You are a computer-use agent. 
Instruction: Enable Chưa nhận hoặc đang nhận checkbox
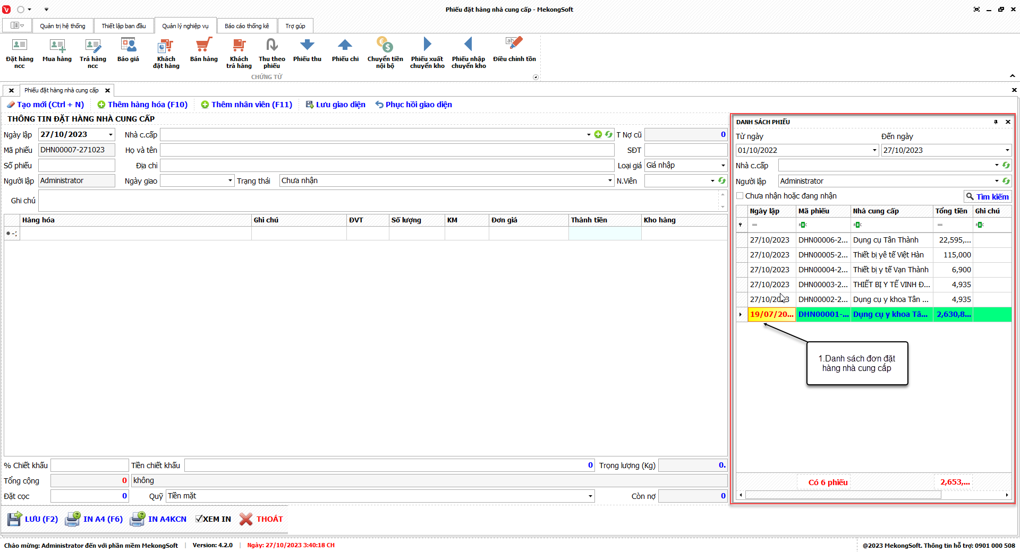(x=740, y=196)
